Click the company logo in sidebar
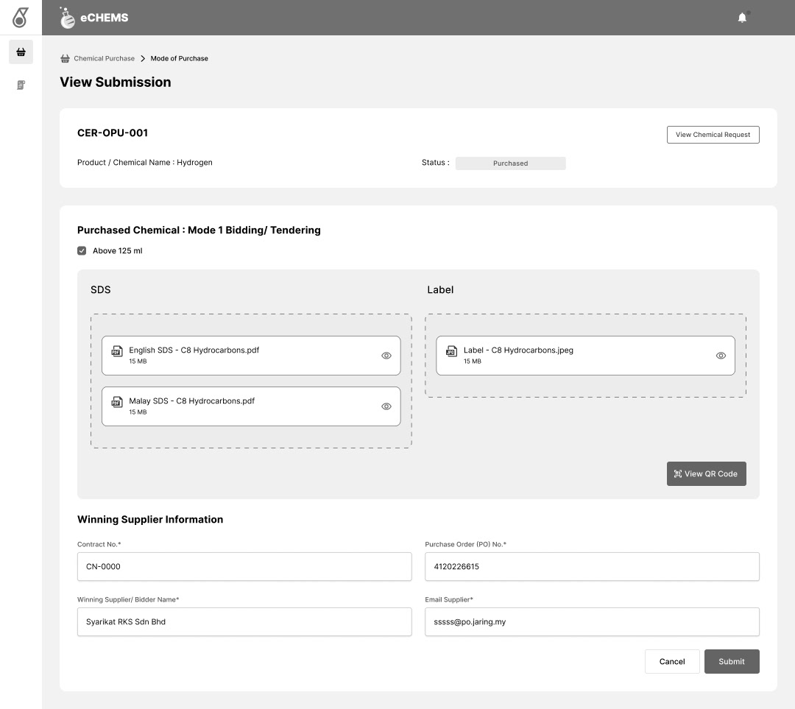 coord(21,18)
